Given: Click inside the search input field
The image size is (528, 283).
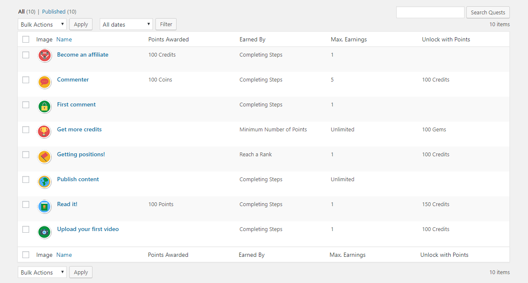Looking at the screenshot, I should tap(430, 12).
